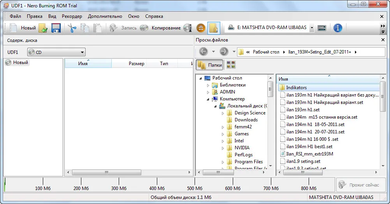
Task: Toggle the Папки folders button
Action: click(x=210, y=65)
